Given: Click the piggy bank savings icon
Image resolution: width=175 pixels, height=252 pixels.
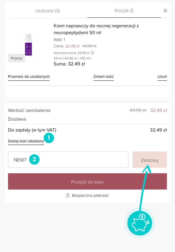Looking at the screenshot, I should pos(139,223).
